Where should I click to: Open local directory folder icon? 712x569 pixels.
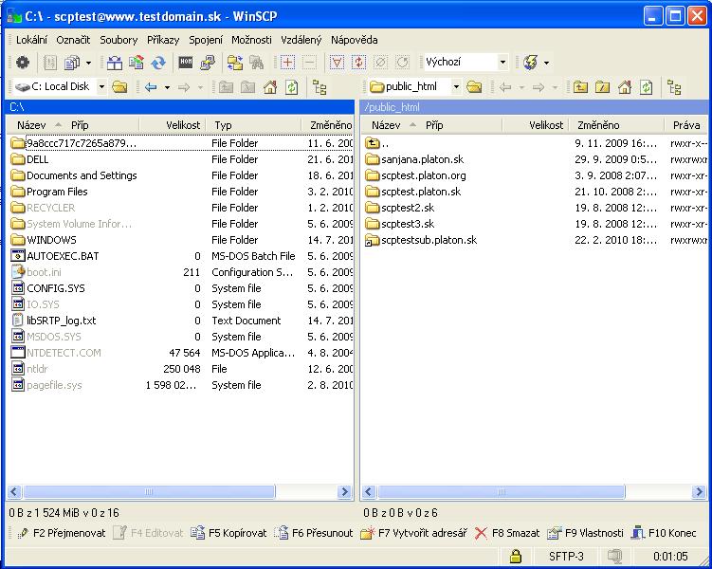119,86
